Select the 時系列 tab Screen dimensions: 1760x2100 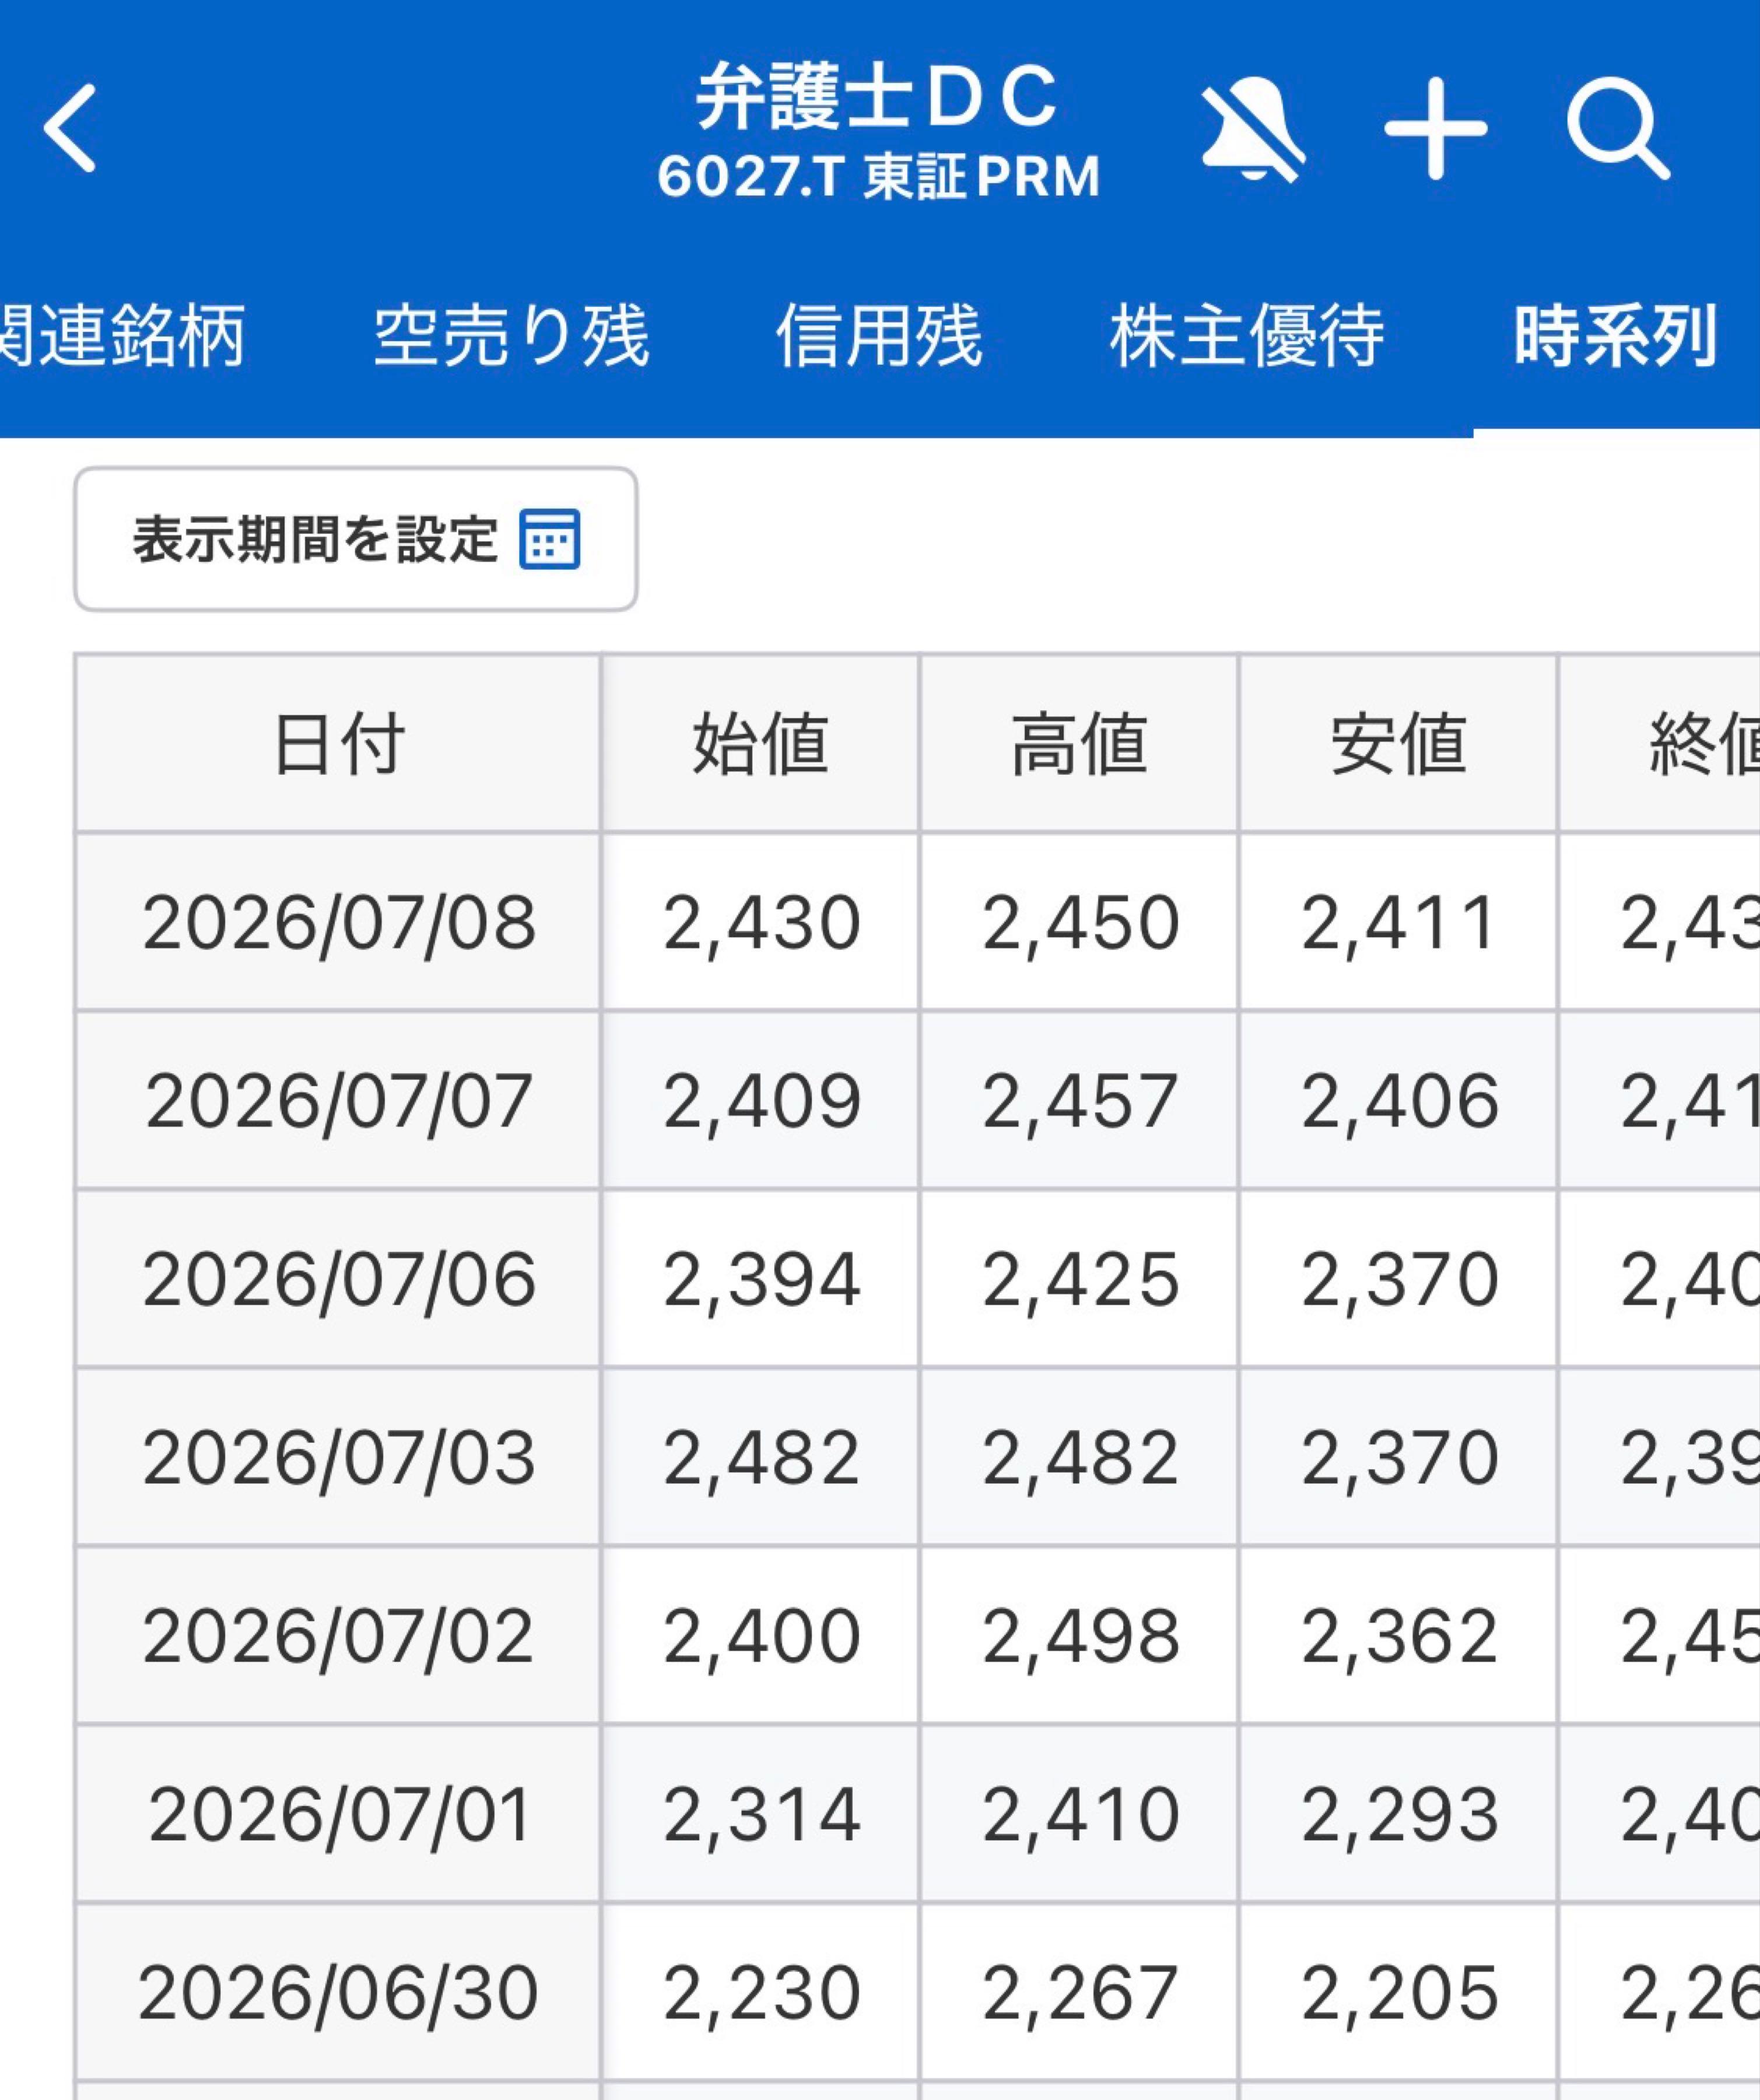point(1615,336)
